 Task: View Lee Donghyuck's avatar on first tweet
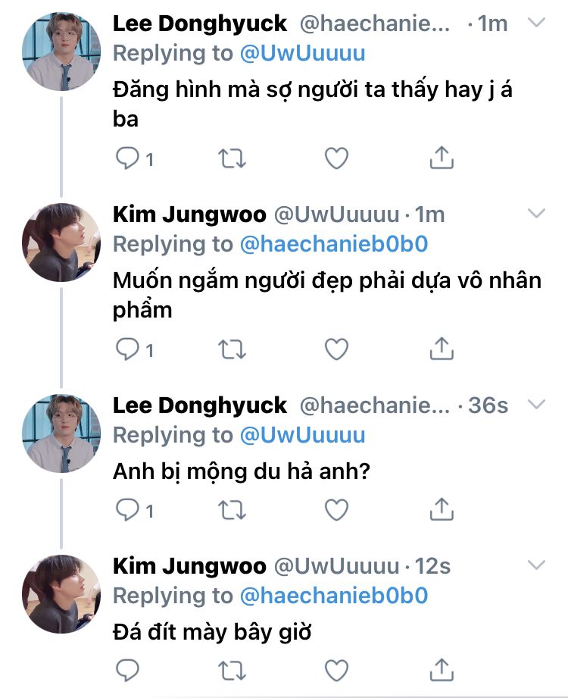61,54
